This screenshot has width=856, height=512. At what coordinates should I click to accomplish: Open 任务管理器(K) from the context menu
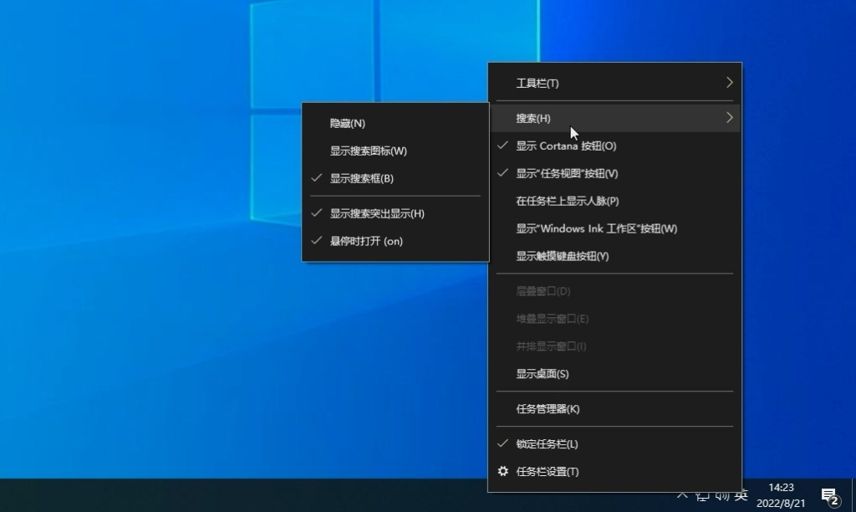point(548,409)
